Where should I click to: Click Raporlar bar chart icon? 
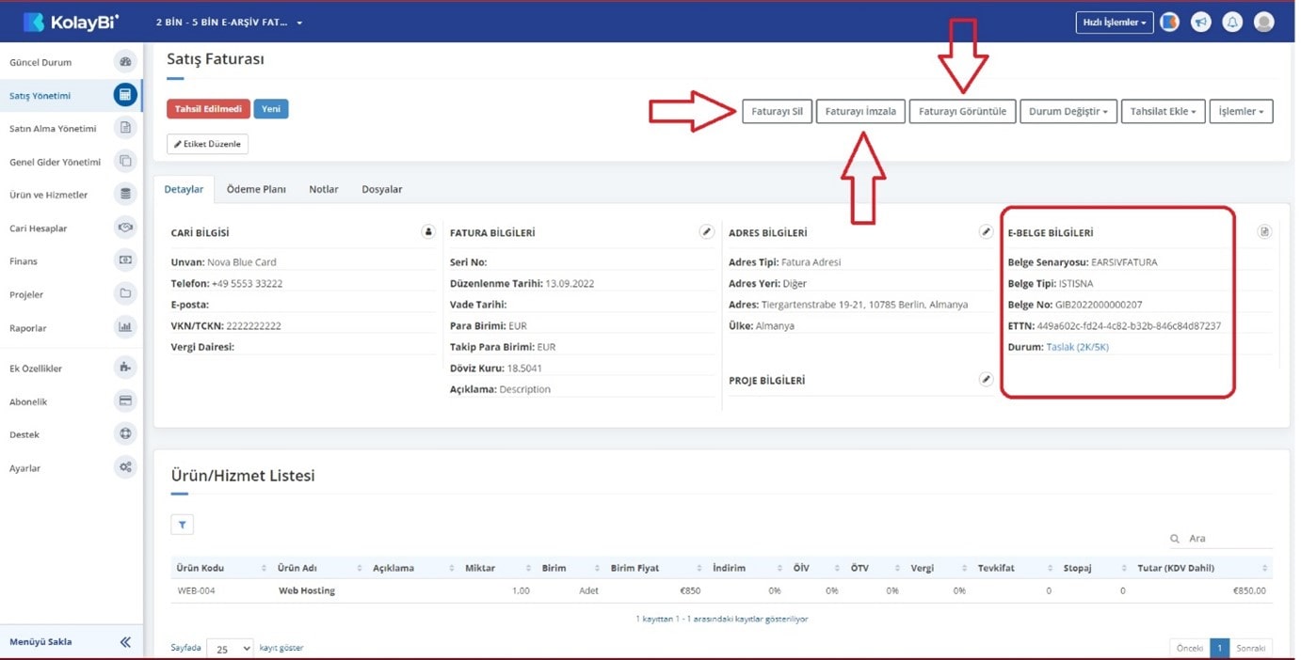[x=125, y=327]
